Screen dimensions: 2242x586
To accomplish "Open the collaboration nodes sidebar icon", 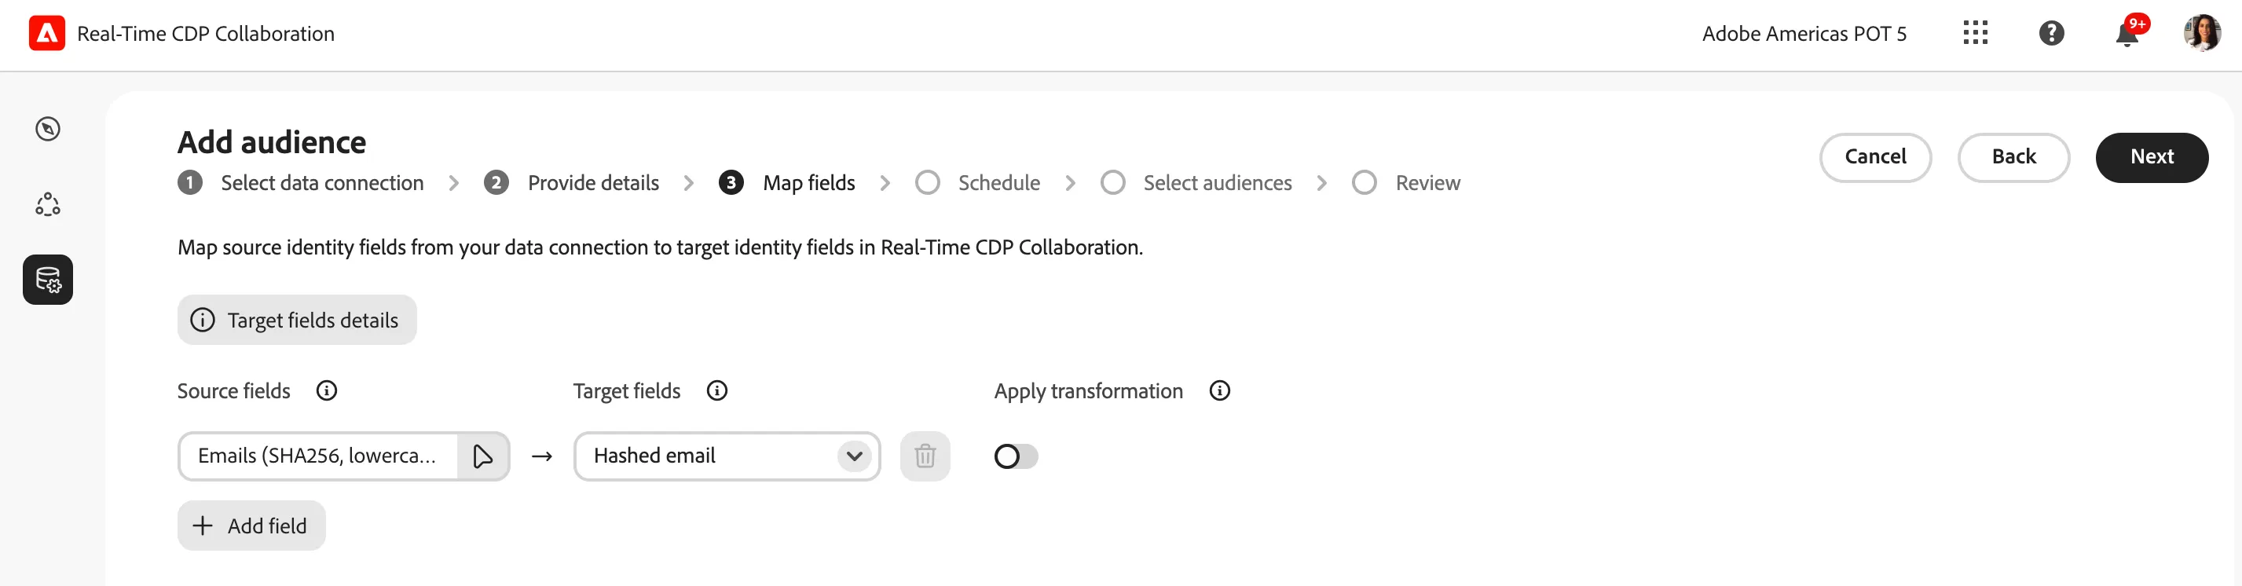I will click(x=48, y=204).
